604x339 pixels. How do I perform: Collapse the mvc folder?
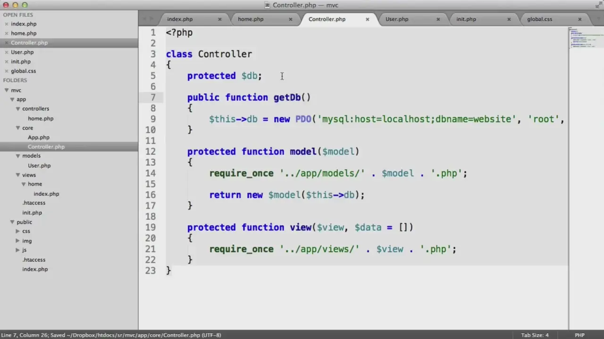click(7, 90)
